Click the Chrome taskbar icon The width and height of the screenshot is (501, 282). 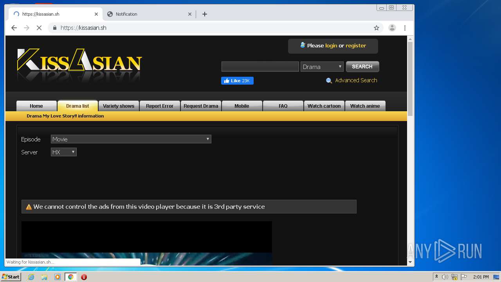71,277
